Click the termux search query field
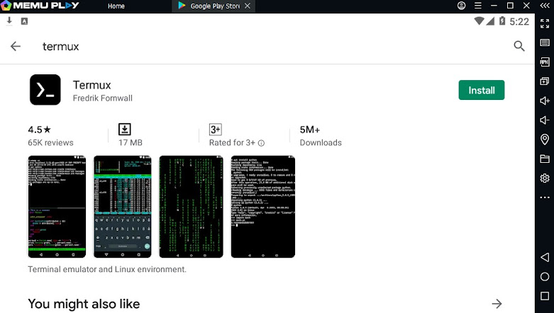The image size is (554, 313). coord(60,46)
